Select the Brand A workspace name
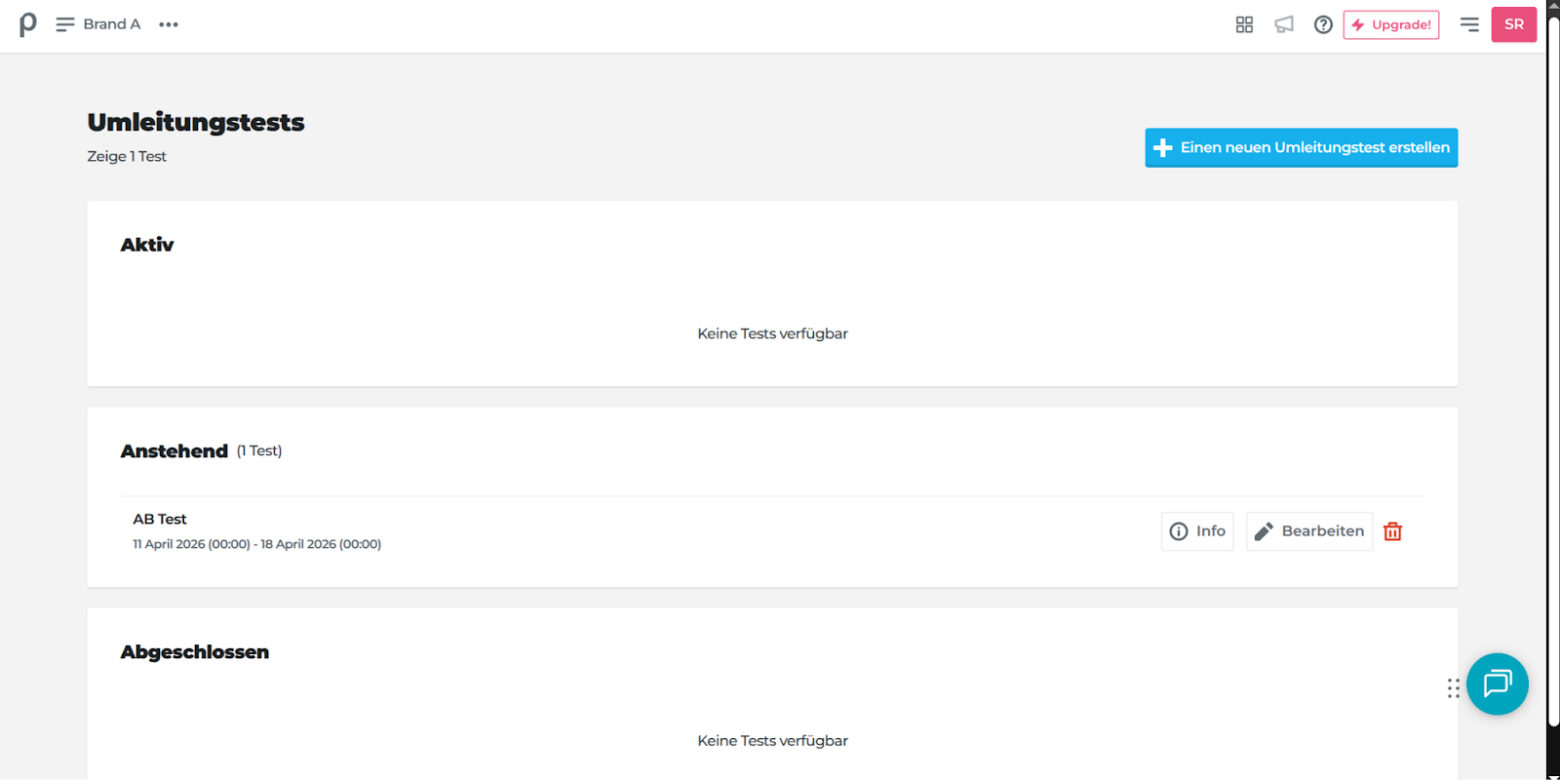This screenshot has height=780, width=1560. [112, 24]
